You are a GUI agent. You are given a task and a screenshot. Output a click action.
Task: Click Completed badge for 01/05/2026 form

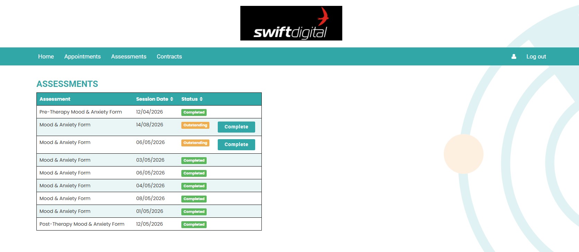point(194,212)
